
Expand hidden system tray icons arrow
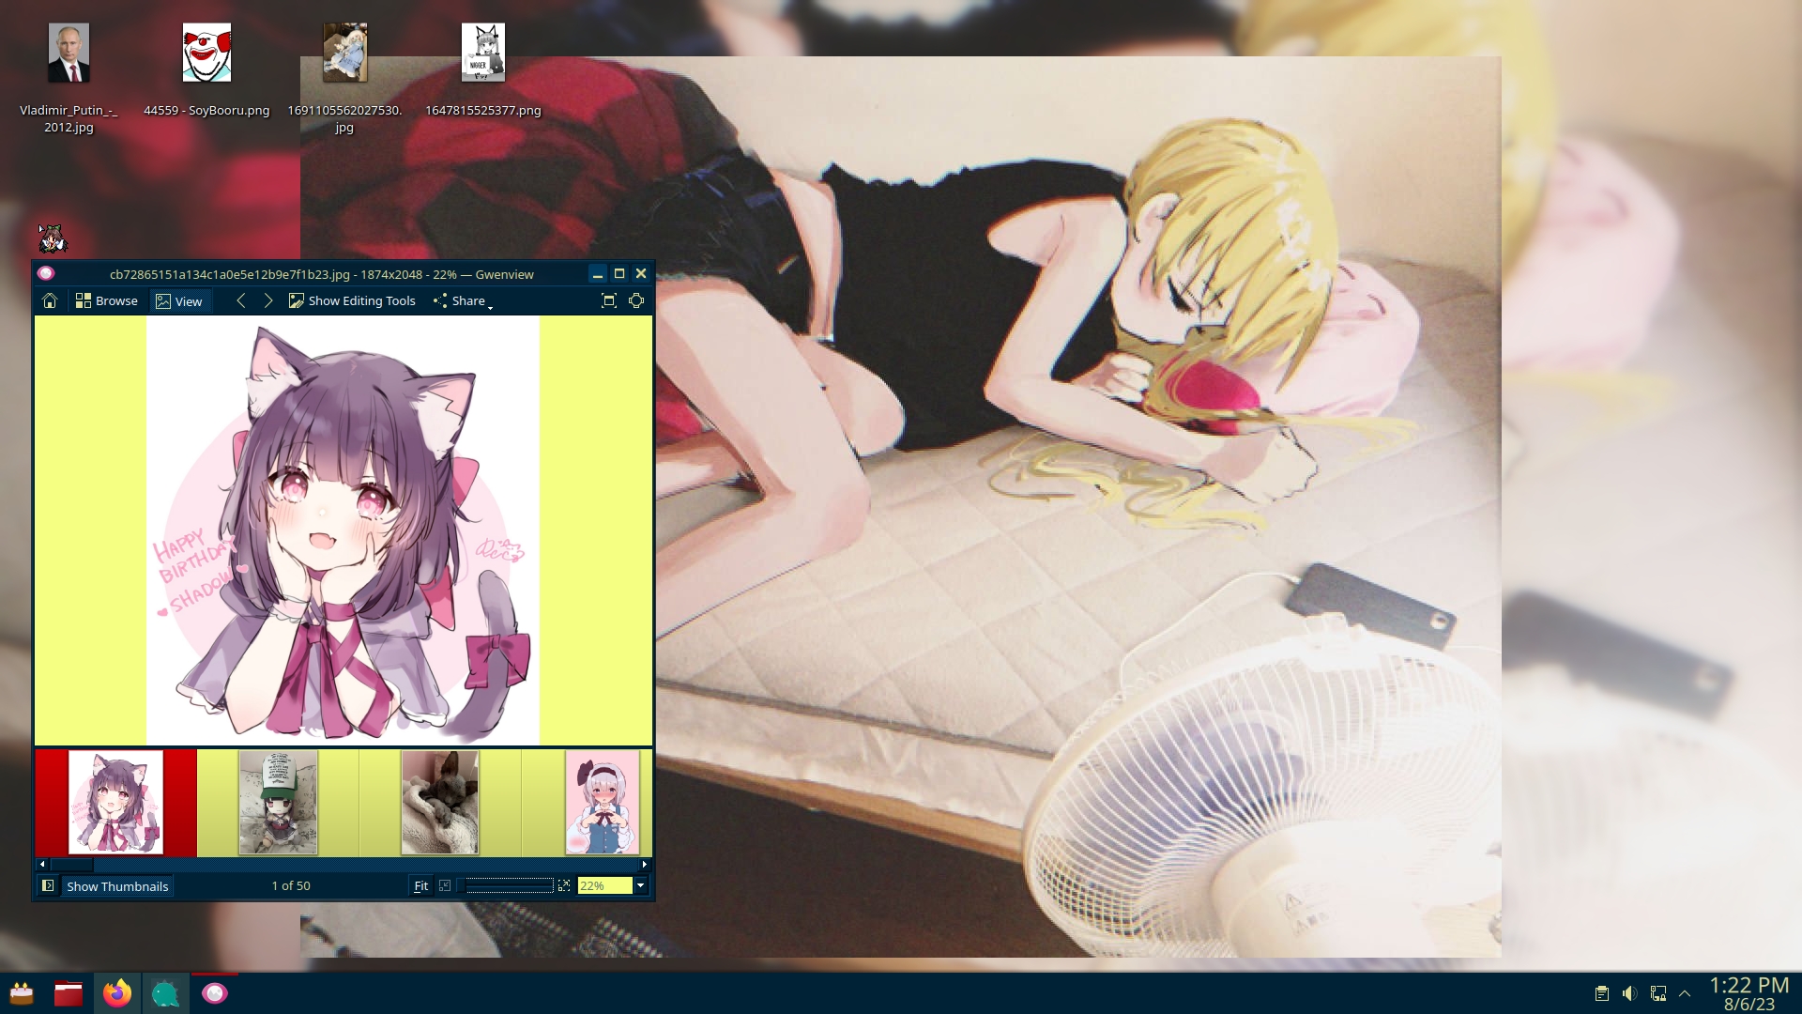click(1685, 993)
